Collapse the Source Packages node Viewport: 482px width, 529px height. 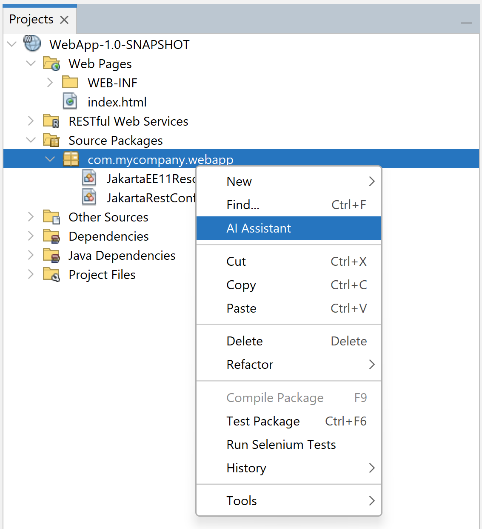tap(31, 140)
